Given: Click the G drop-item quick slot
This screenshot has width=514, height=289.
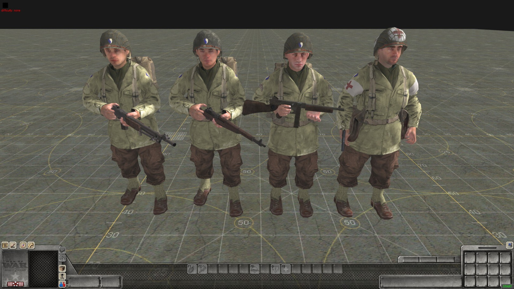Looking at the screenshot, I should pos(275,269).
